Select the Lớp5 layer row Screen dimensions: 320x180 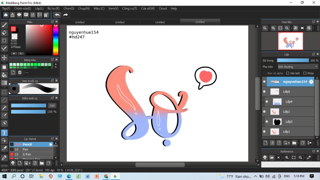(x=288, y=92)
